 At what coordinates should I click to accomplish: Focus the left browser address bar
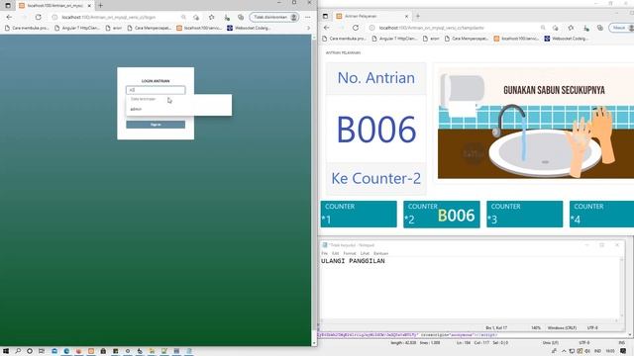click(x=117, y=17)
